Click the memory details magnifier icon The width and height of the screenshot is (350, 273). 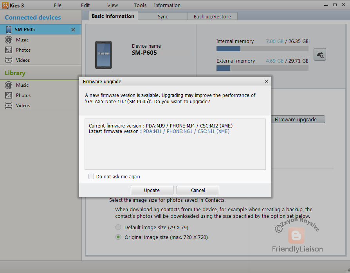pos(320,54)
